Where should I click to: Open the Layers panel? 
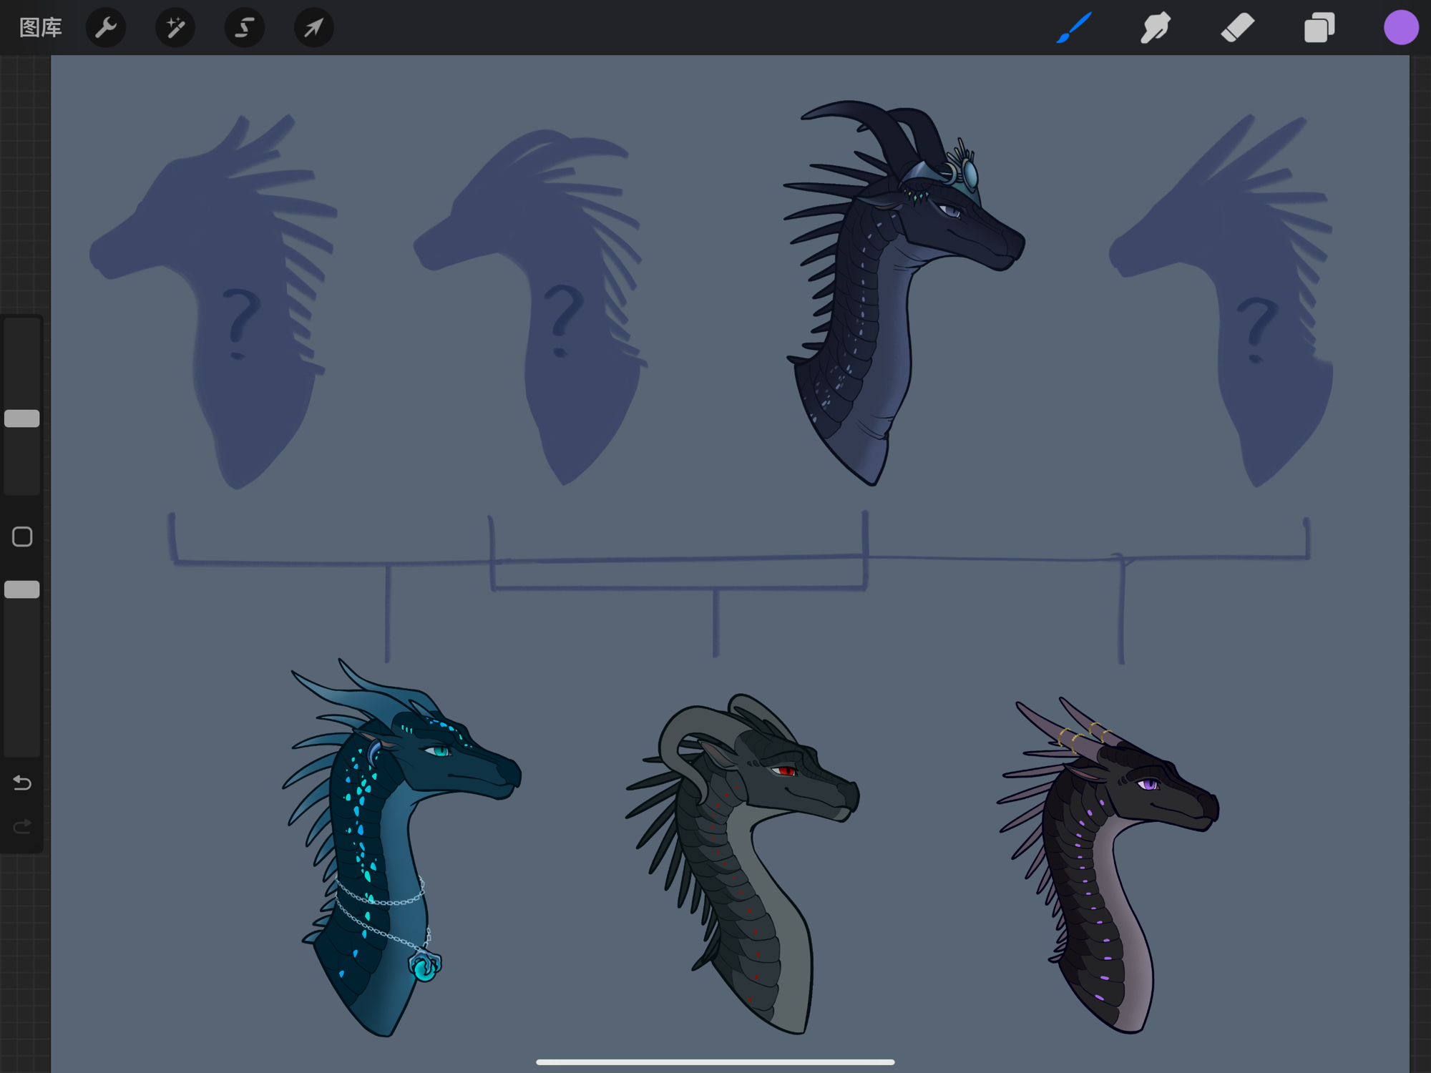pyautogui.click(x=1319, y=28)
